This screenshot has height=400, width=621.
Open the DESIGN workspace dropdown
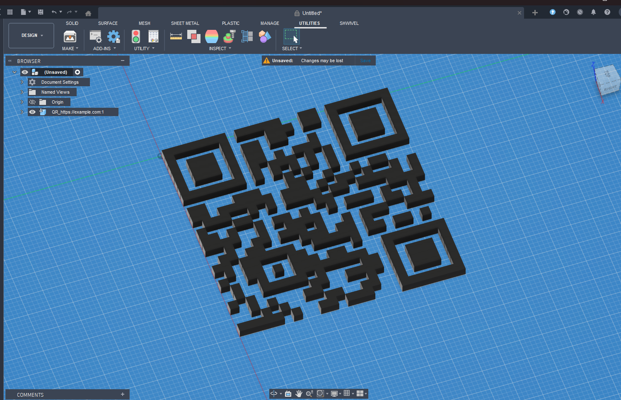coord(31,36)
